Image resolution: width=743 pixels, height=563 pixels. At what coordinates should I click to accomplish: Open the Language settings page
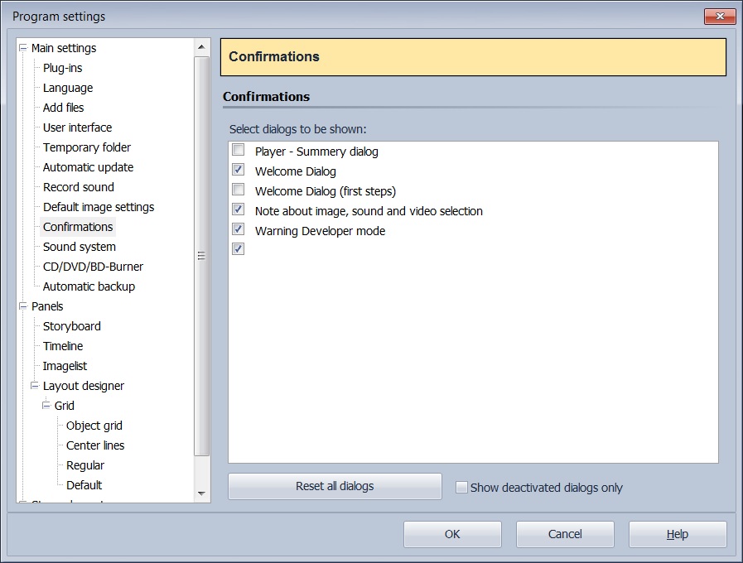pos(68,88)
